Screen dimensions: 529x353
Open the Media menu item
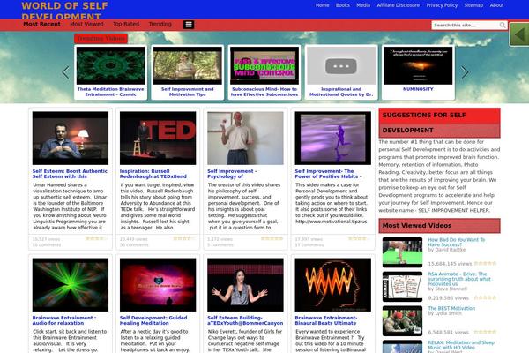[363, 5]
